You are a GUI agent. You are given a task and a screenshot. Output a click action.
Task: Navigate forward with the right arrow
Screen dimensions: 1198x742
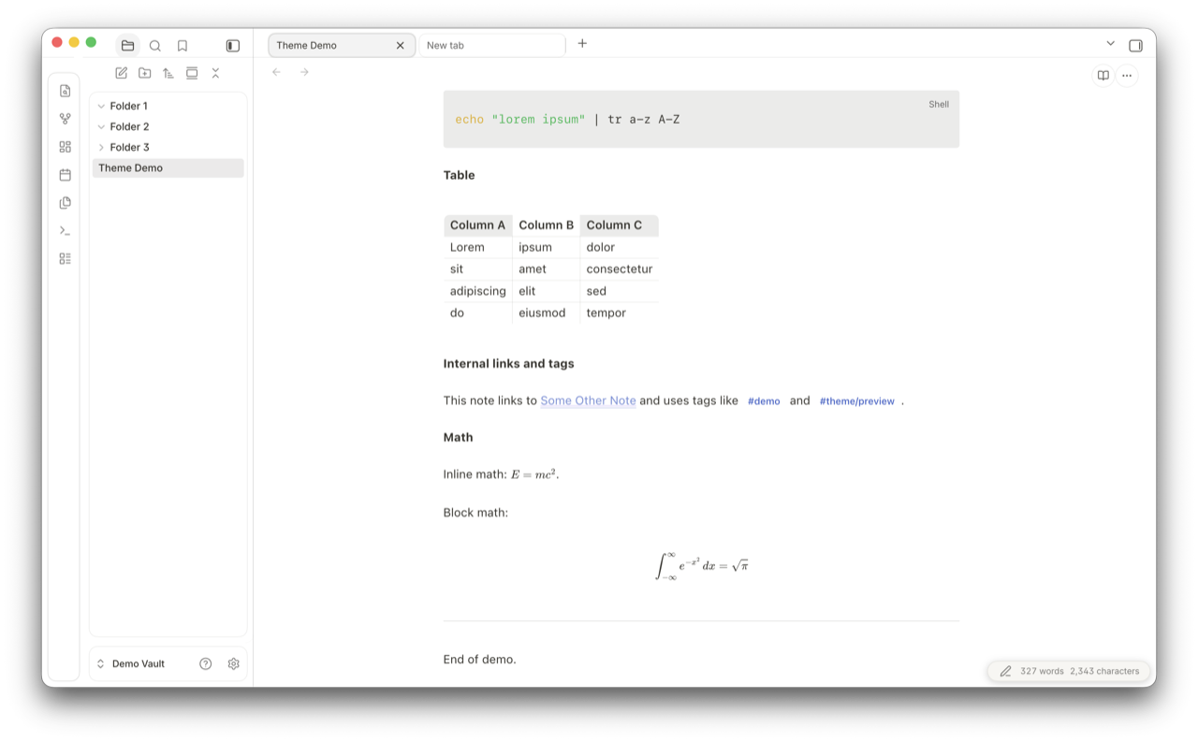[304, 72]
